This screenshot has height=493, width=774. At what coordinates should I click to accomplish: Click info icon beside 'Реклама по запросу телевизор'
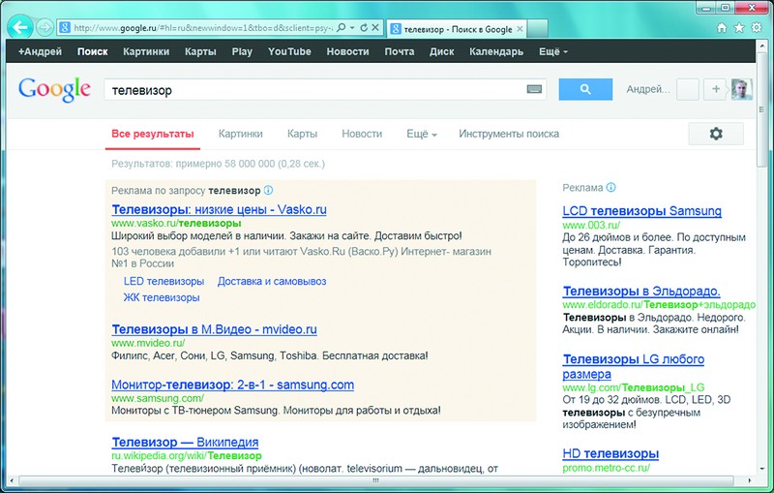[268, 190]
